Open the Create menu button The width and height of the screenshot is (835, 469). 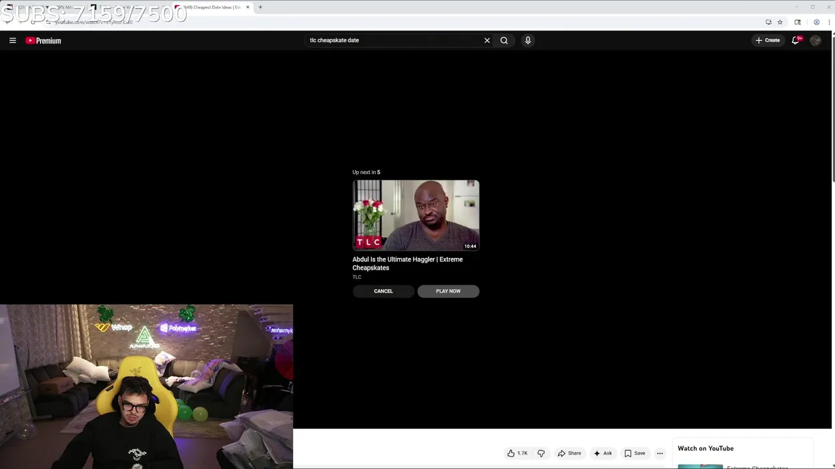(x=768, y=40)
